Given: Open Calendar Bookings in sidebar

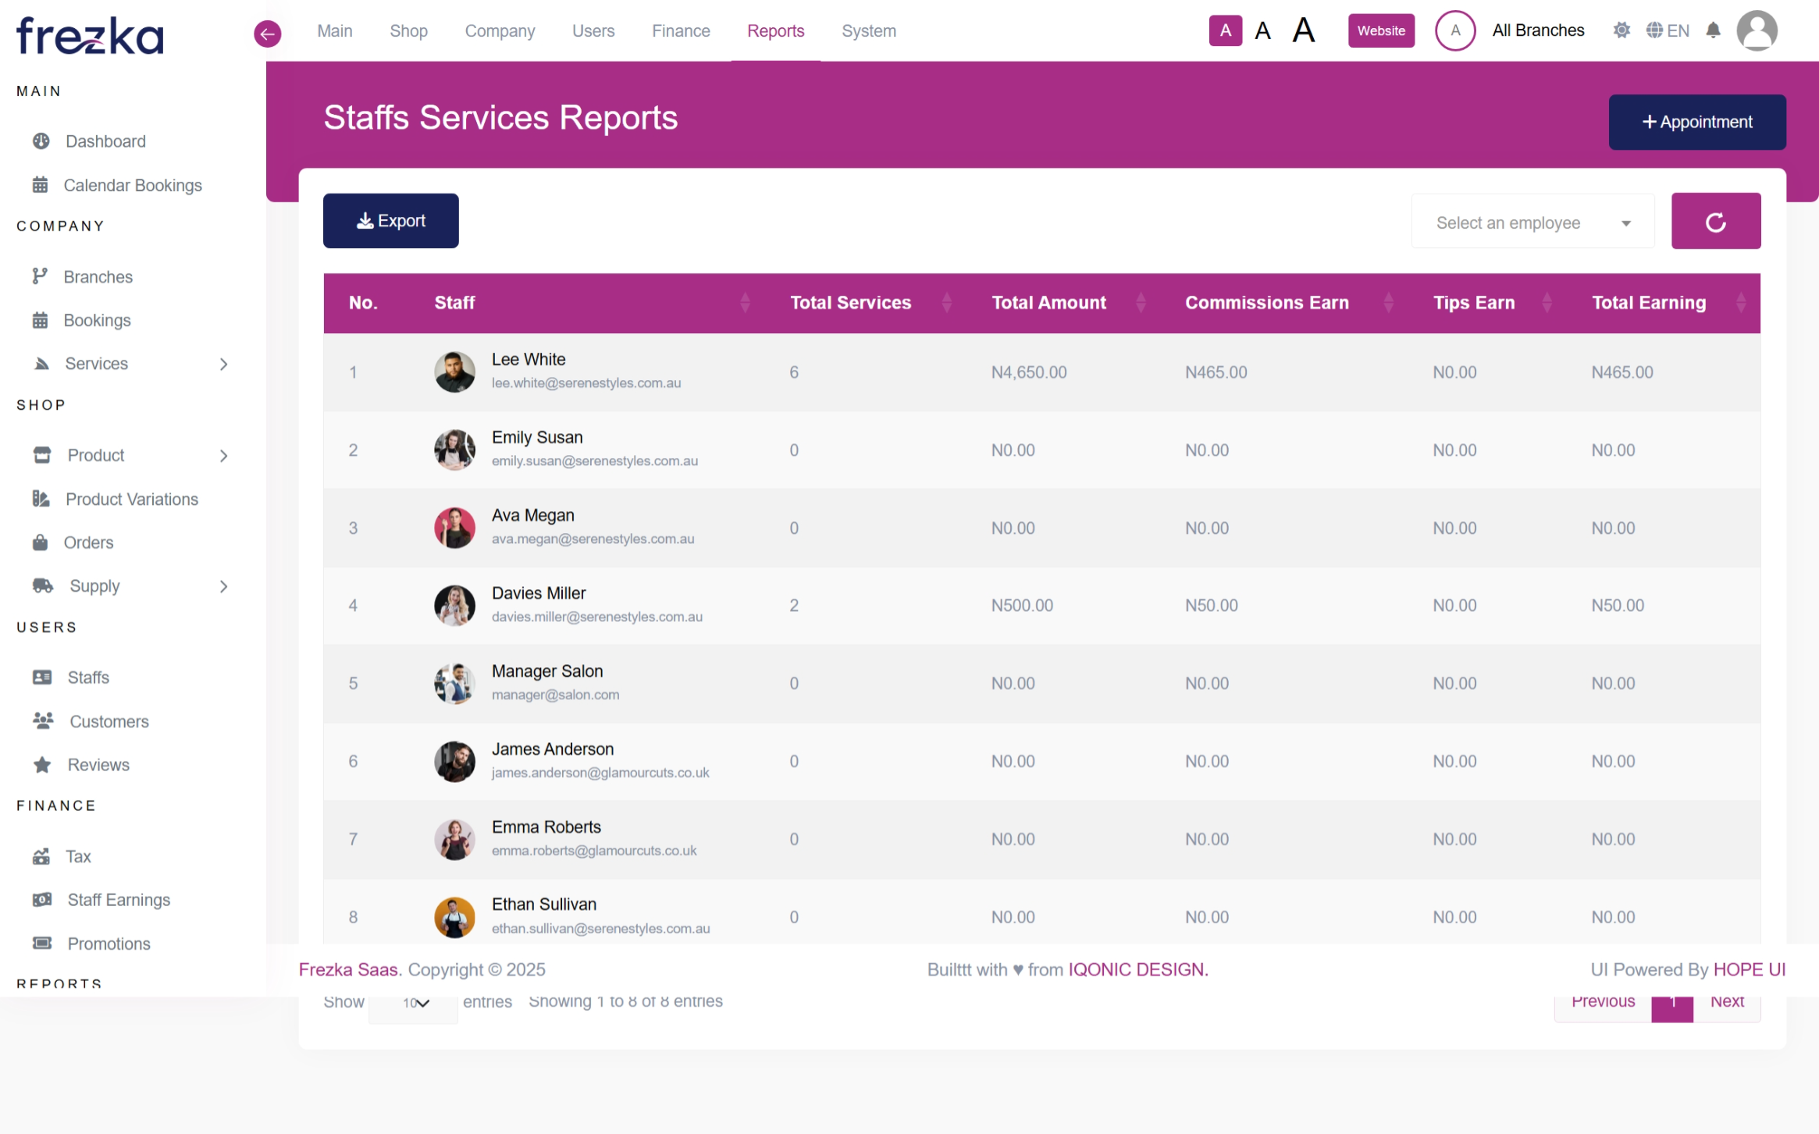Looking at the screenshot, I should [132, 185].
